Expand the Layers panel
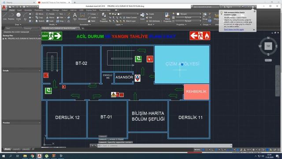 click(119, 25)
